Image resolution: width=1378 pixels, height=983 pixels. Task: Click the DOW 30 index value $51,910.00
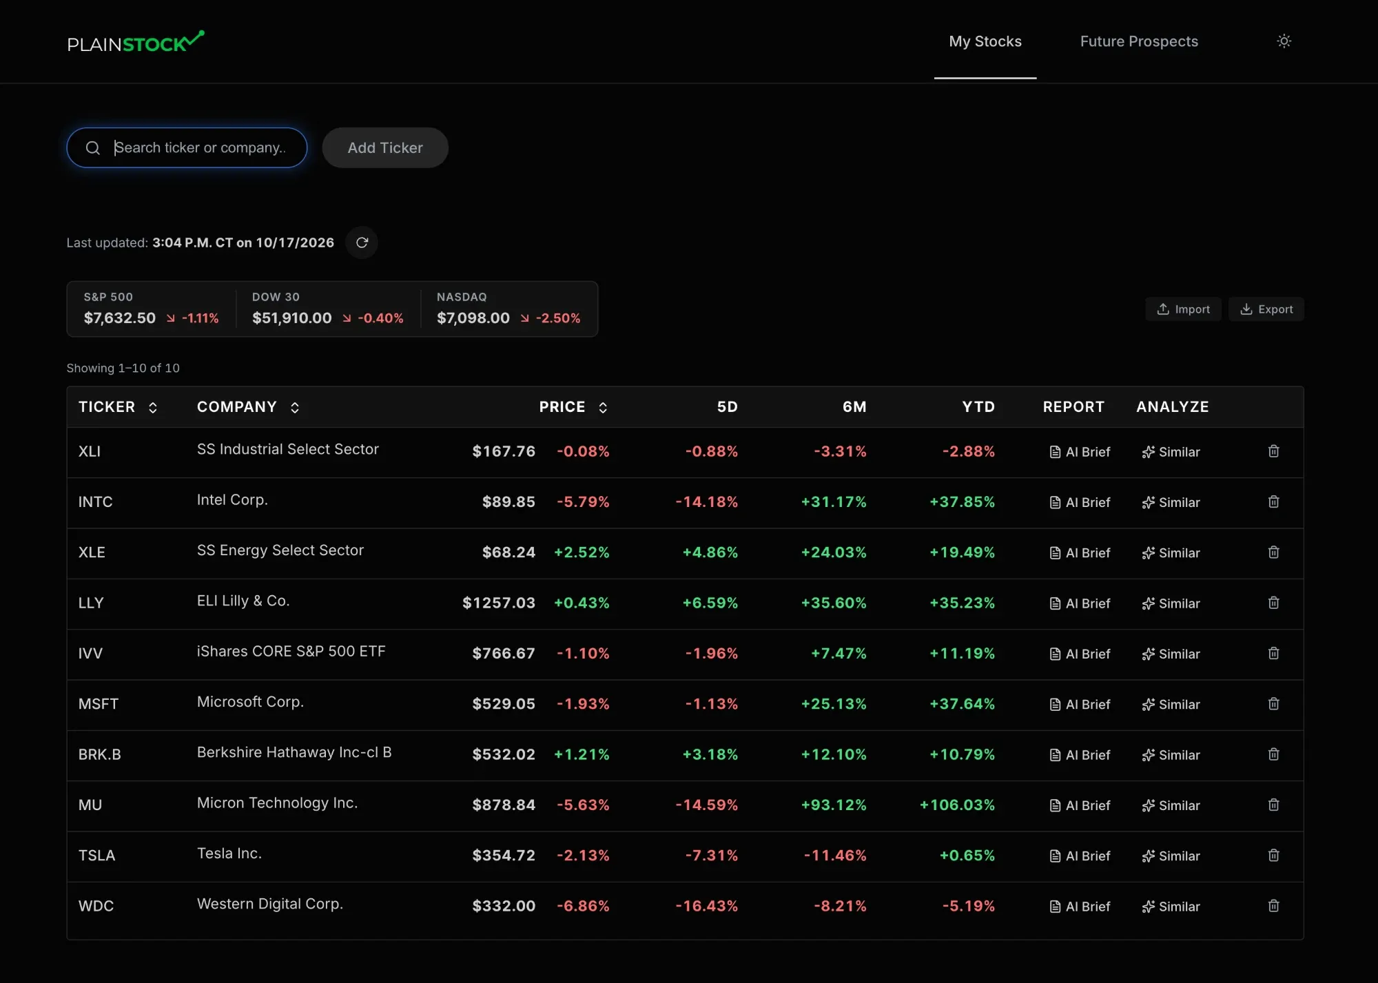click(x=292, y=318)
